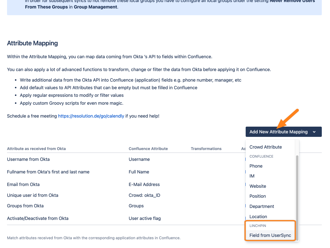The height and width of the screenshot is (248, 330).
Task: Toggle the chevron on Add New Attribute Mapping
Action: point(314,132)
